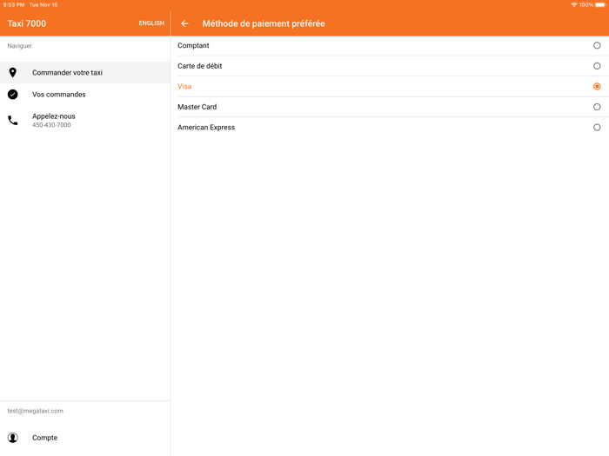Click the American Express label
This screenshot has width=609, height=456.
pos(206,127)
